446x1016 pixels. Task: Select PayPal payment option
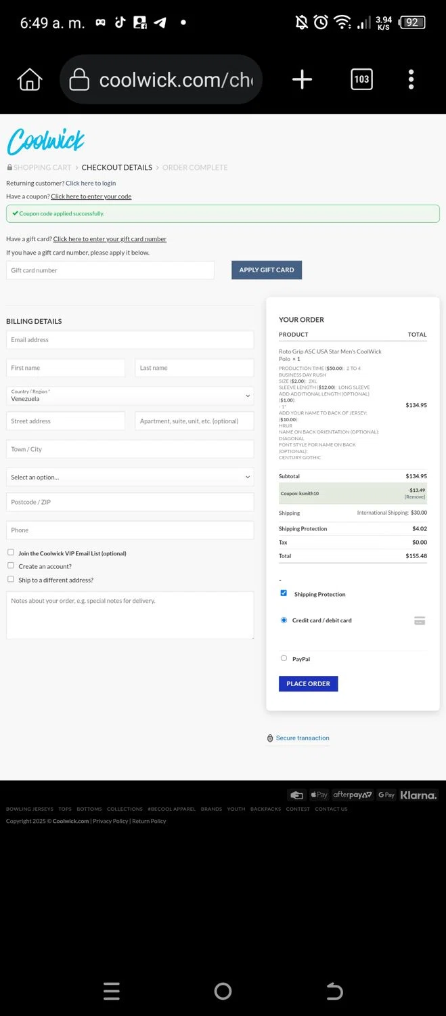(x=284, y=658)
